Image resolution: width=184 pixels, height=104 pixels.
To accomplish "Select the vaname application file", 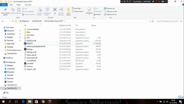I will tap(62, 66).
